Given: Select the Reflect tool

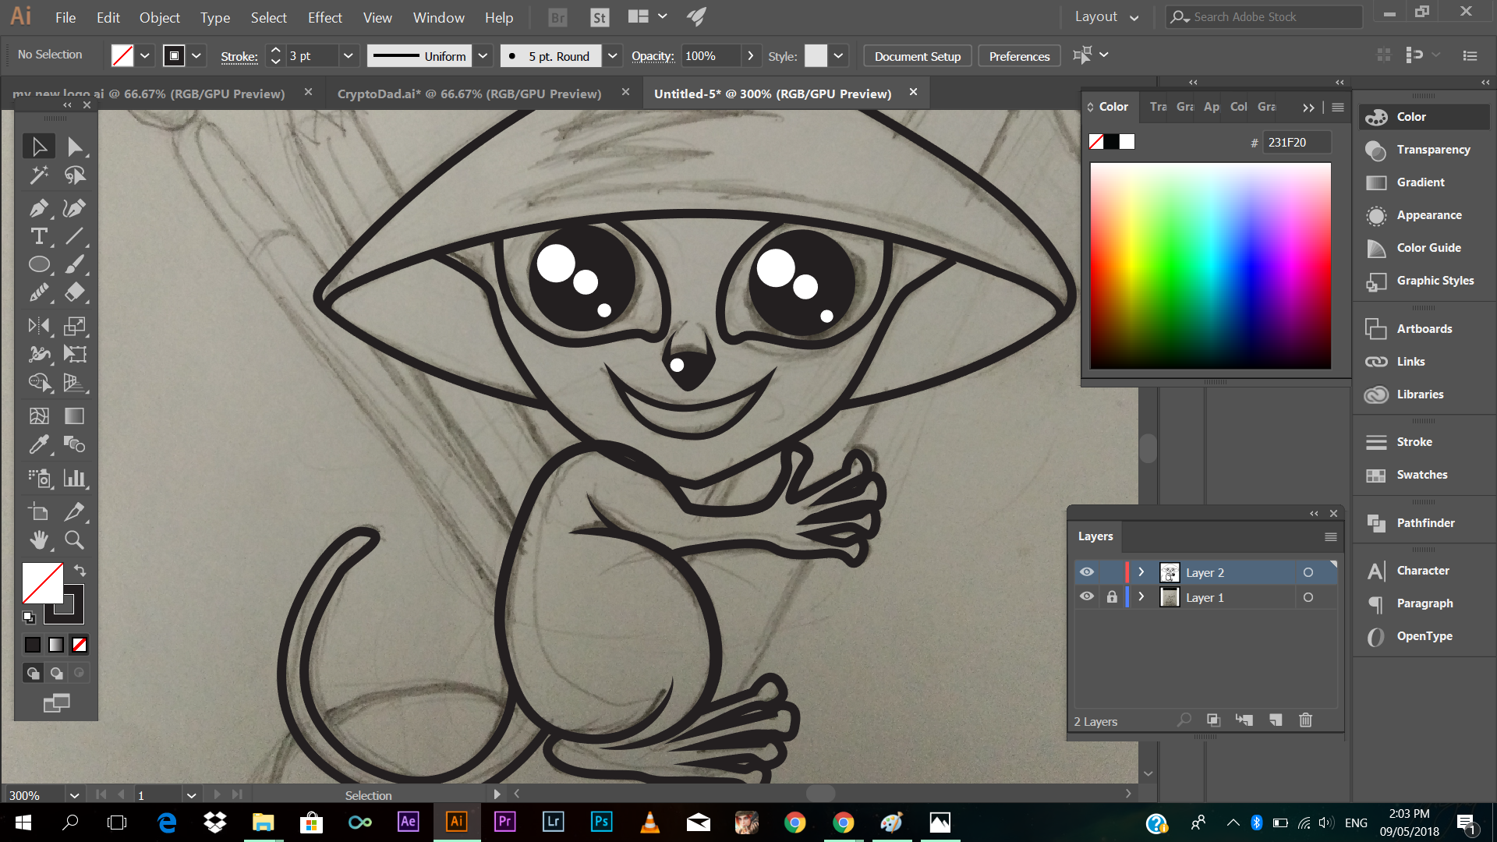Looking at the screenshot, I should tap(38, 326).
